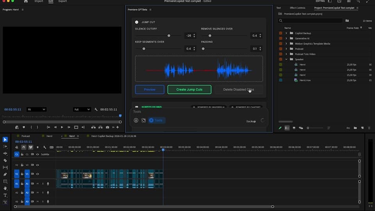Image resolution: width=375 pixels, height=211 pixels.
Task: Select the Ripple Edit tool
Action: [x=5, y=153]
